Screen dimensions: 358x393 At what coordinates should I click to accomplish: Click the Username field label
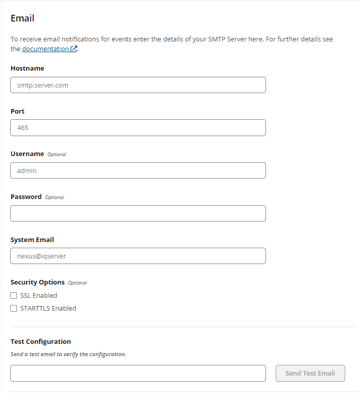click(27, 154)
